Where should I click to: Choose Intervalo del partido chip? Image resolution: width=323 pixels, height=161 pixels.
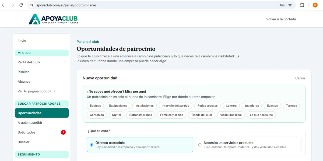coord(175,106)
